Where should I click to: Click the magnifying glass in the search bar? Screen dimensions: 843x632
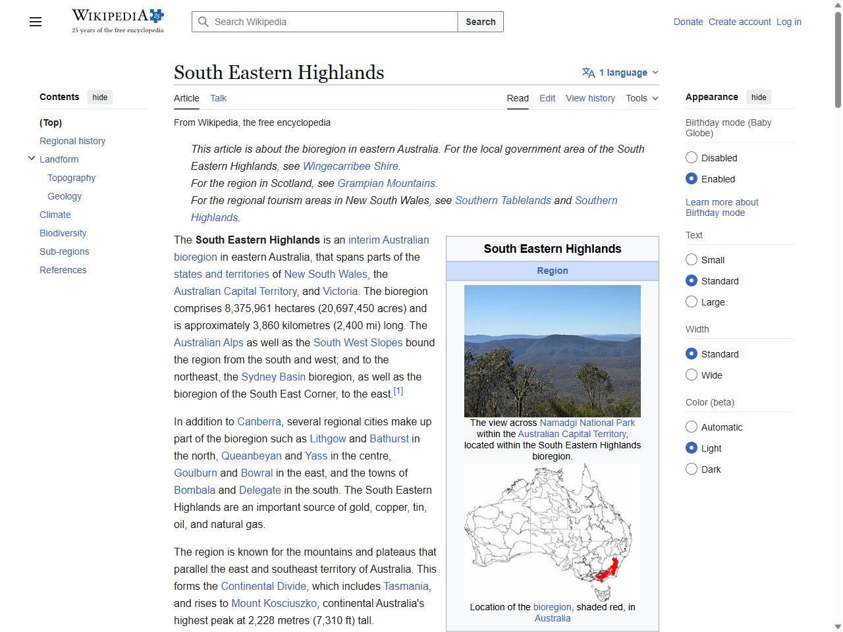click(204, 22)
